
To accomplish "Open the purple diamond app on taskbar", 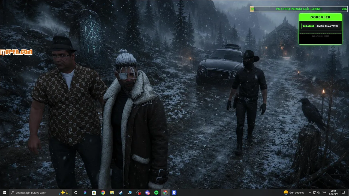I will (x=85, y=192).
